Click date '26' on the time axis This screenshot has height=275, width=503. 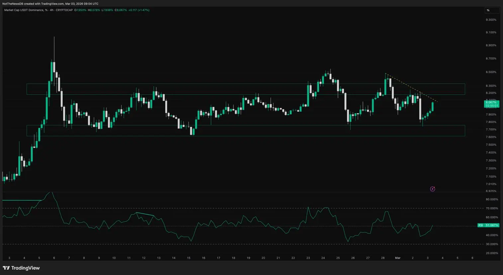[x=353, y=258]
